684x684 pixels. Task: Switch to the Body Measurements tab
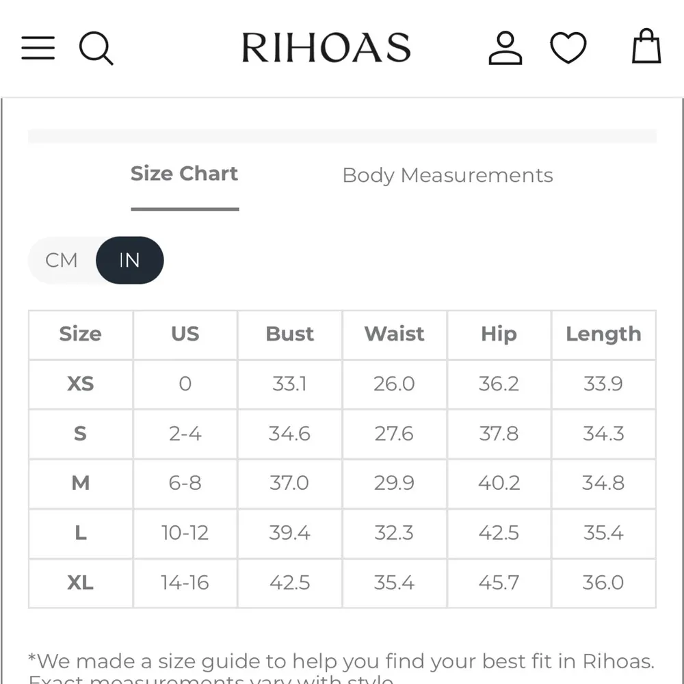tap(447, 176)
